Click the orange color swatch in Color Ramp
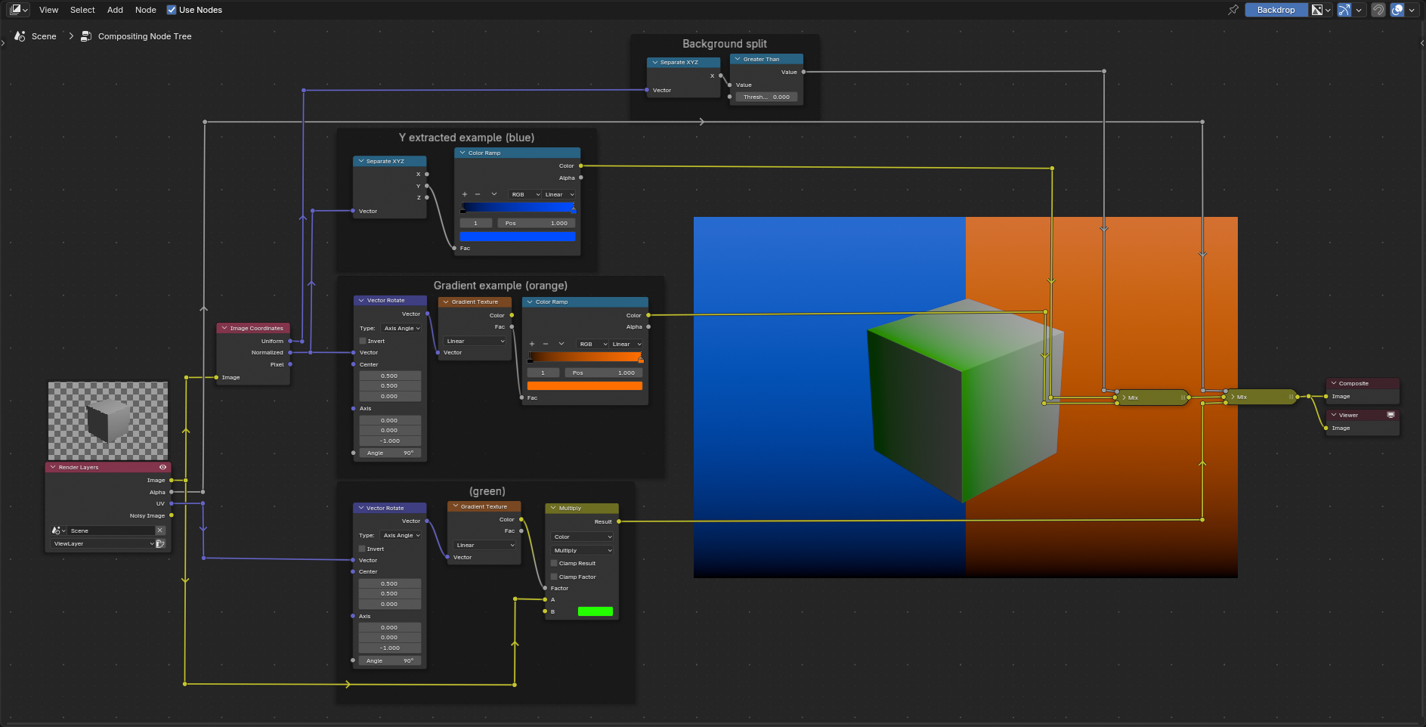The height and width of the screenshot is (727, 1426). pyautogui.click(x=585, y=385)
